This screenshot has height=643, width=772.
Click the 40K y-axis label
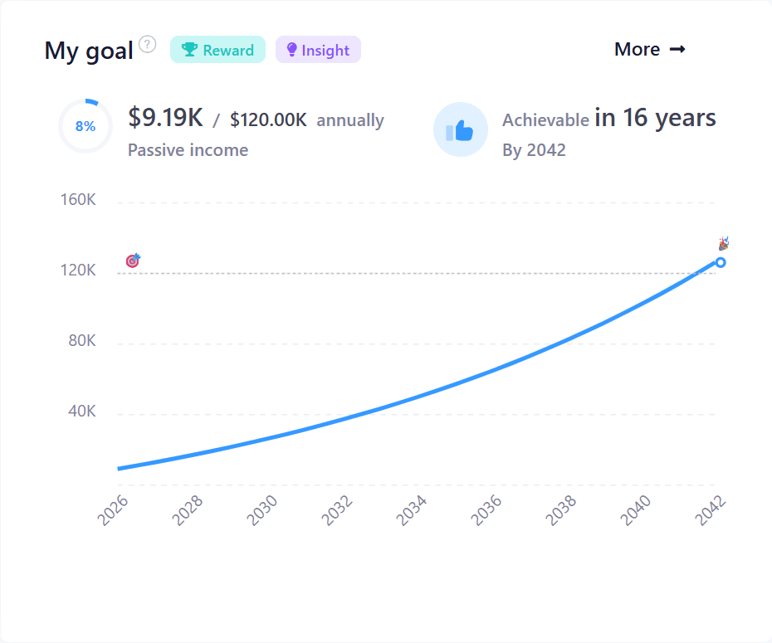click(x=81, y=412)
